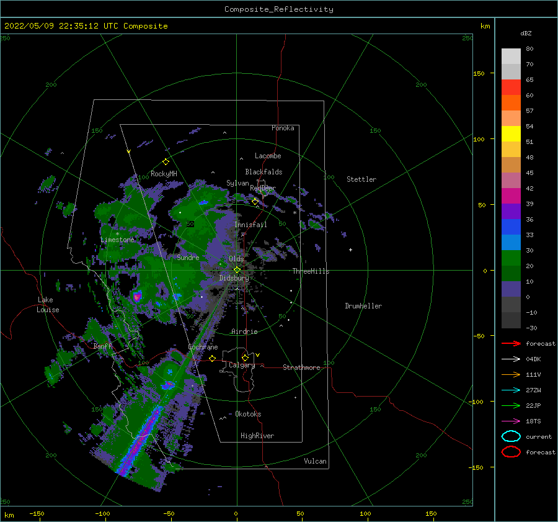Click the orange 111V arrow icon
Image resolution: width=558 pixels, height=522 pixels.
511,374
